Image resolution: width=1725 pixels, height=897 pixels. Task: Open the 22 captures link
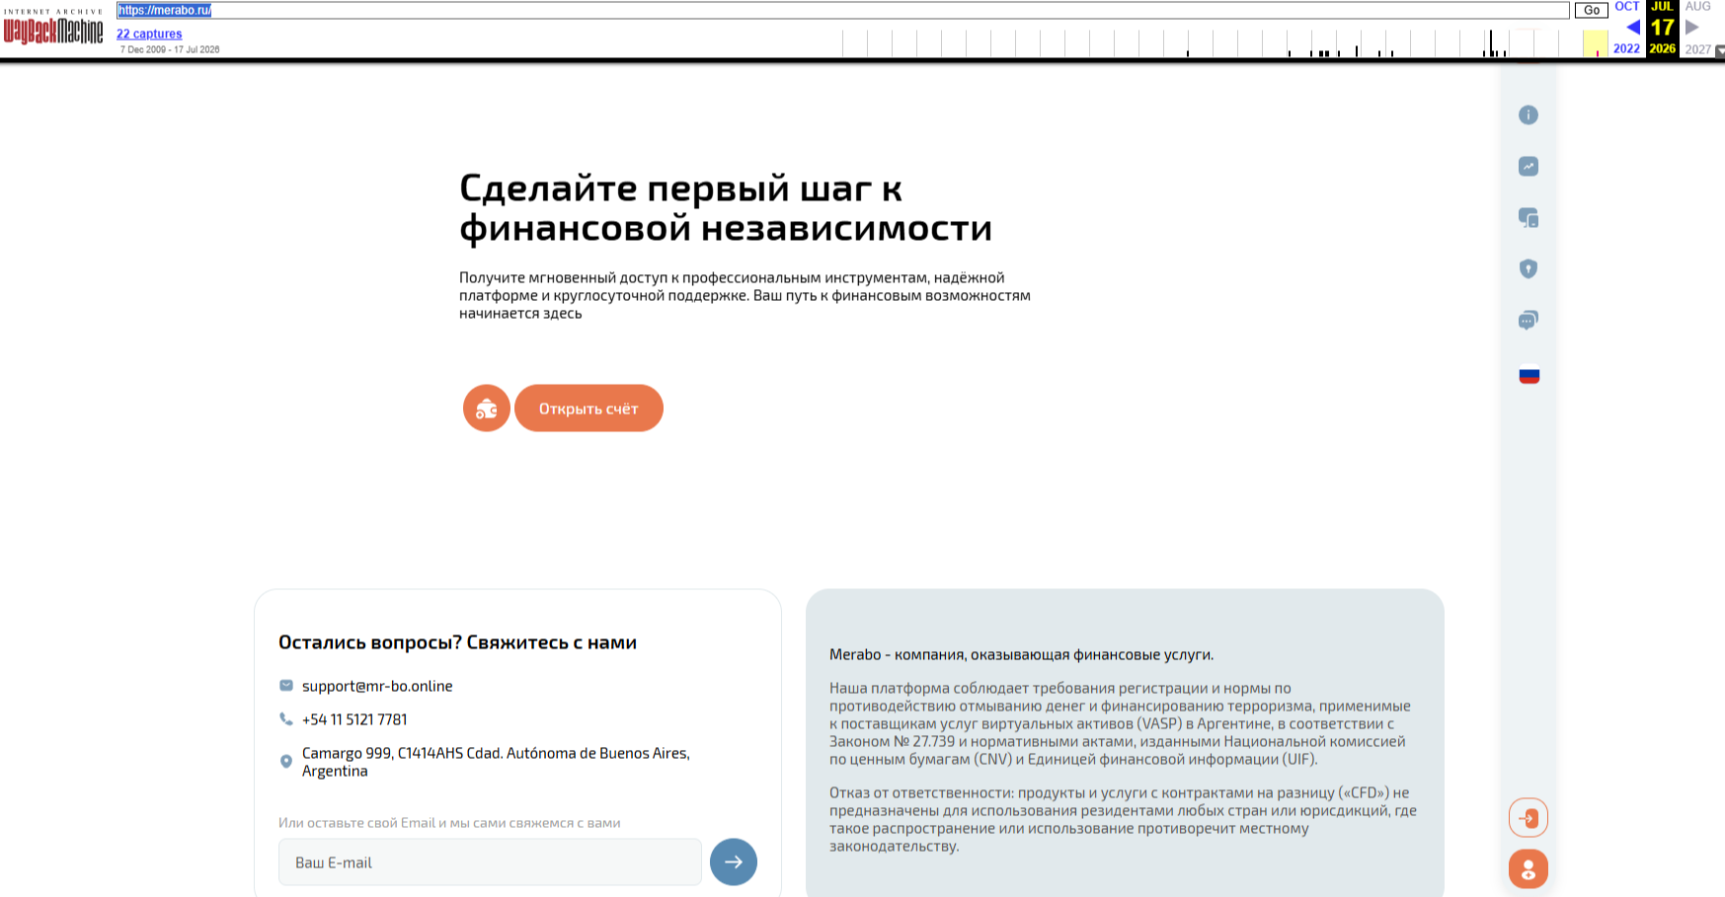coord(149,34)
